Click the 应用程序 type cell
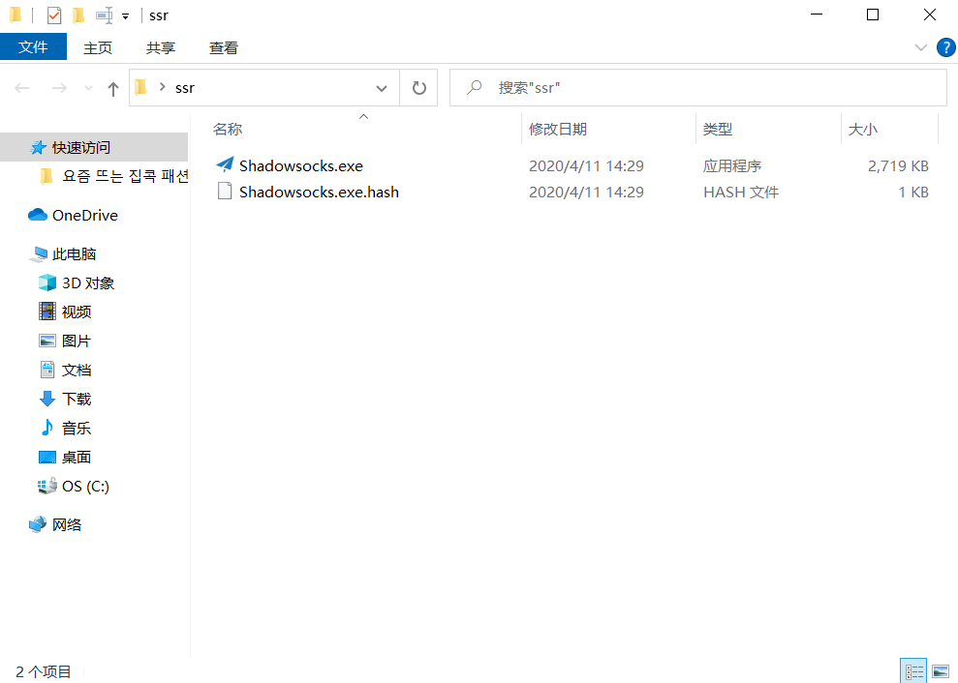 732,166
